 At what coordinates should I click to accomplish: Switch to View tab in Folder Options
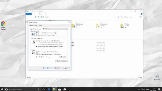coord(36,26)
